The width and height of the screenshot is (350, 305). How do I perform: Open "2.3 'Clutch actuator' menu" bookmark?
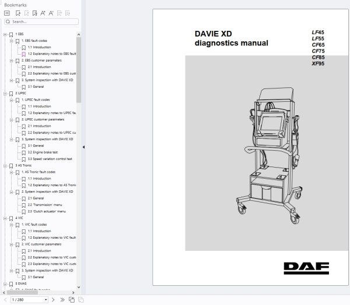pos(47,211)
